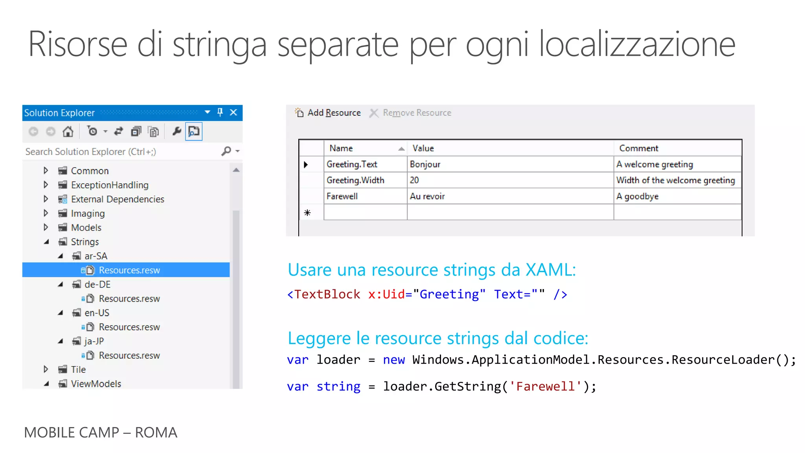Click the Pending Changes Filter clock icon
The height and width of the screenshot is (453, 805).
[x=92, y=131]
